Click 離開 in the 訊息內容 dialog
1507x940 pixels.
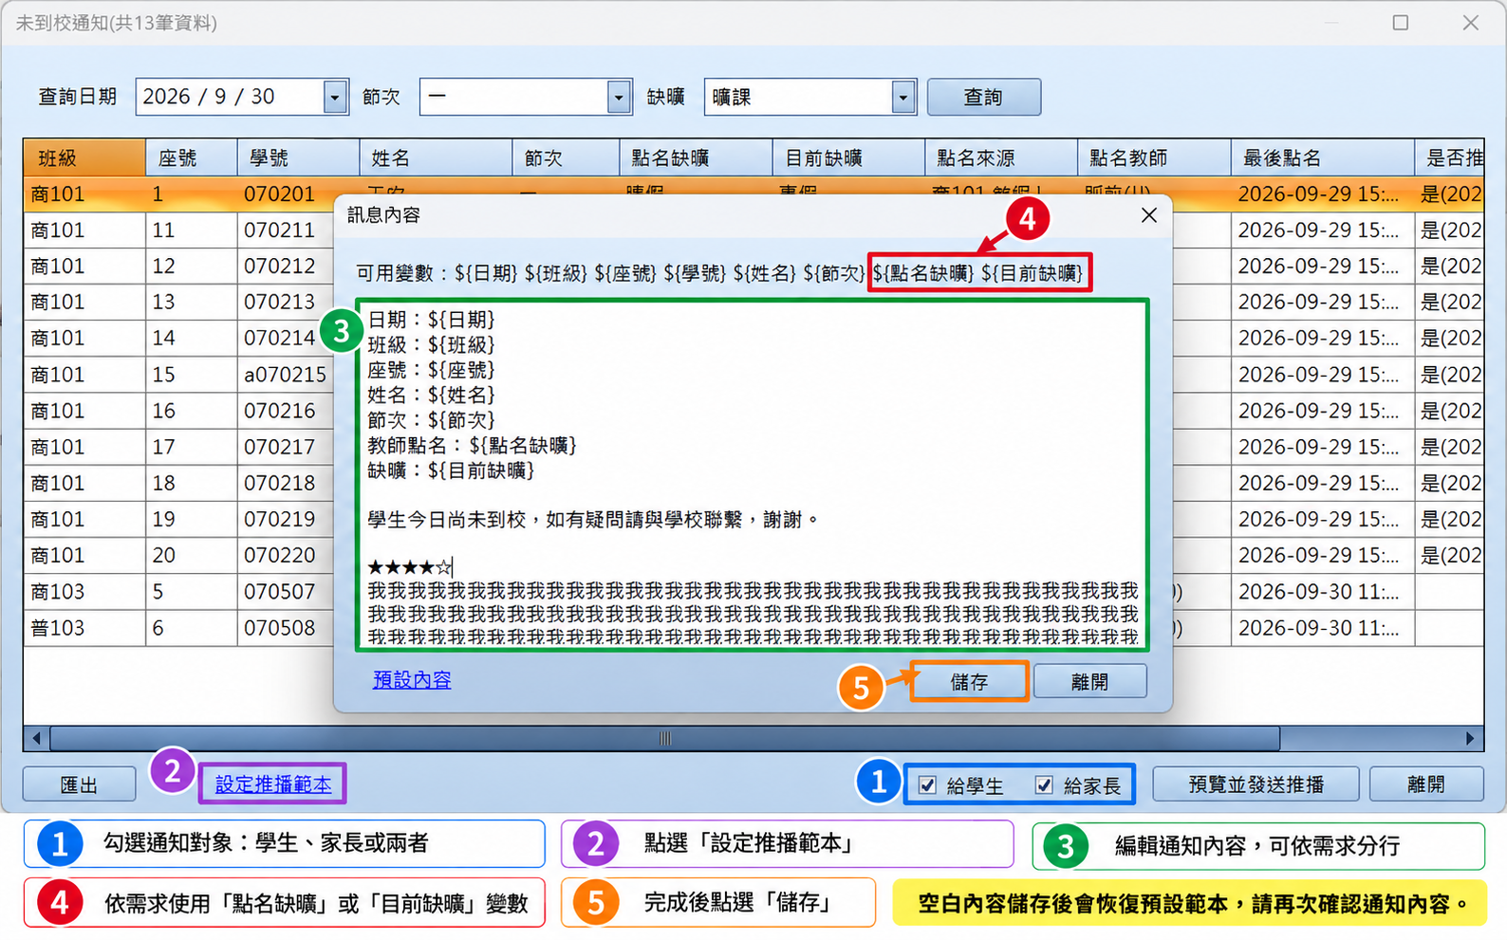click(x=1089, y=681)
